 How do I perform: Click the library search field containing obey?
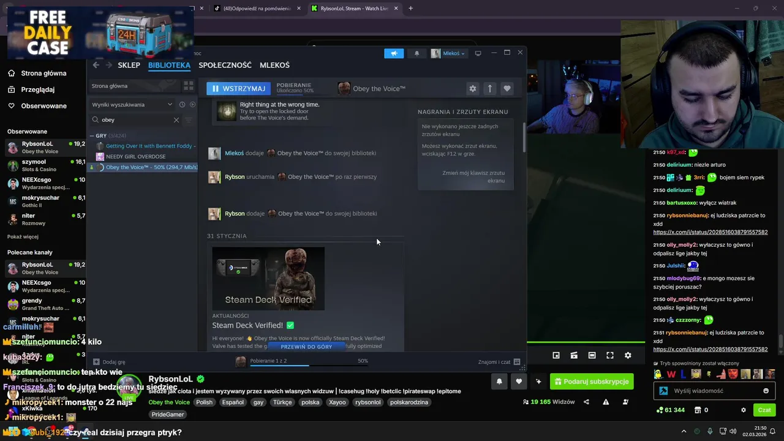pyautogui.click(x=136, y=120)
